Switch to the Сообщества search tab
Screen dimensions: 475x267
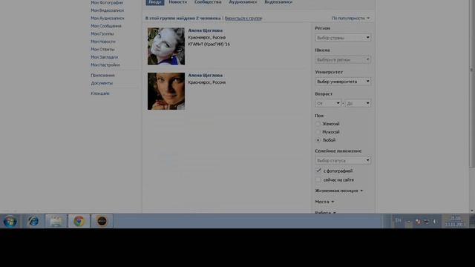click(x=208, y=2)
